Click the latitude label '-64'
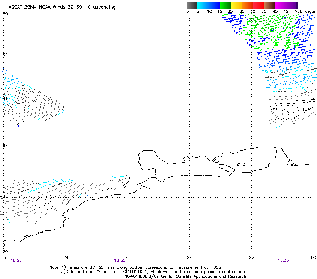This screenshot has width=317, height=279. pyautogui.click(x=4, y=98)
